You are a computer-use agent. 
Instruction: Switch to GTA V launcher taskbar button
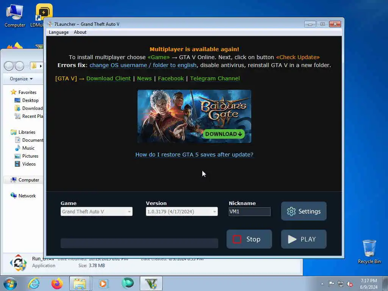point(151,283)
